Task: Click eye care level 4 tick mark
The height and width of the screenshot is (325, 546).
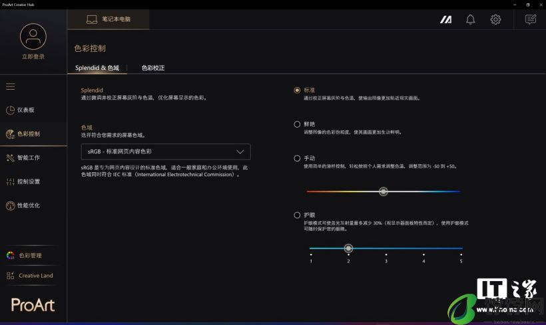Action: pyautogui.click(x=423, y=255)
